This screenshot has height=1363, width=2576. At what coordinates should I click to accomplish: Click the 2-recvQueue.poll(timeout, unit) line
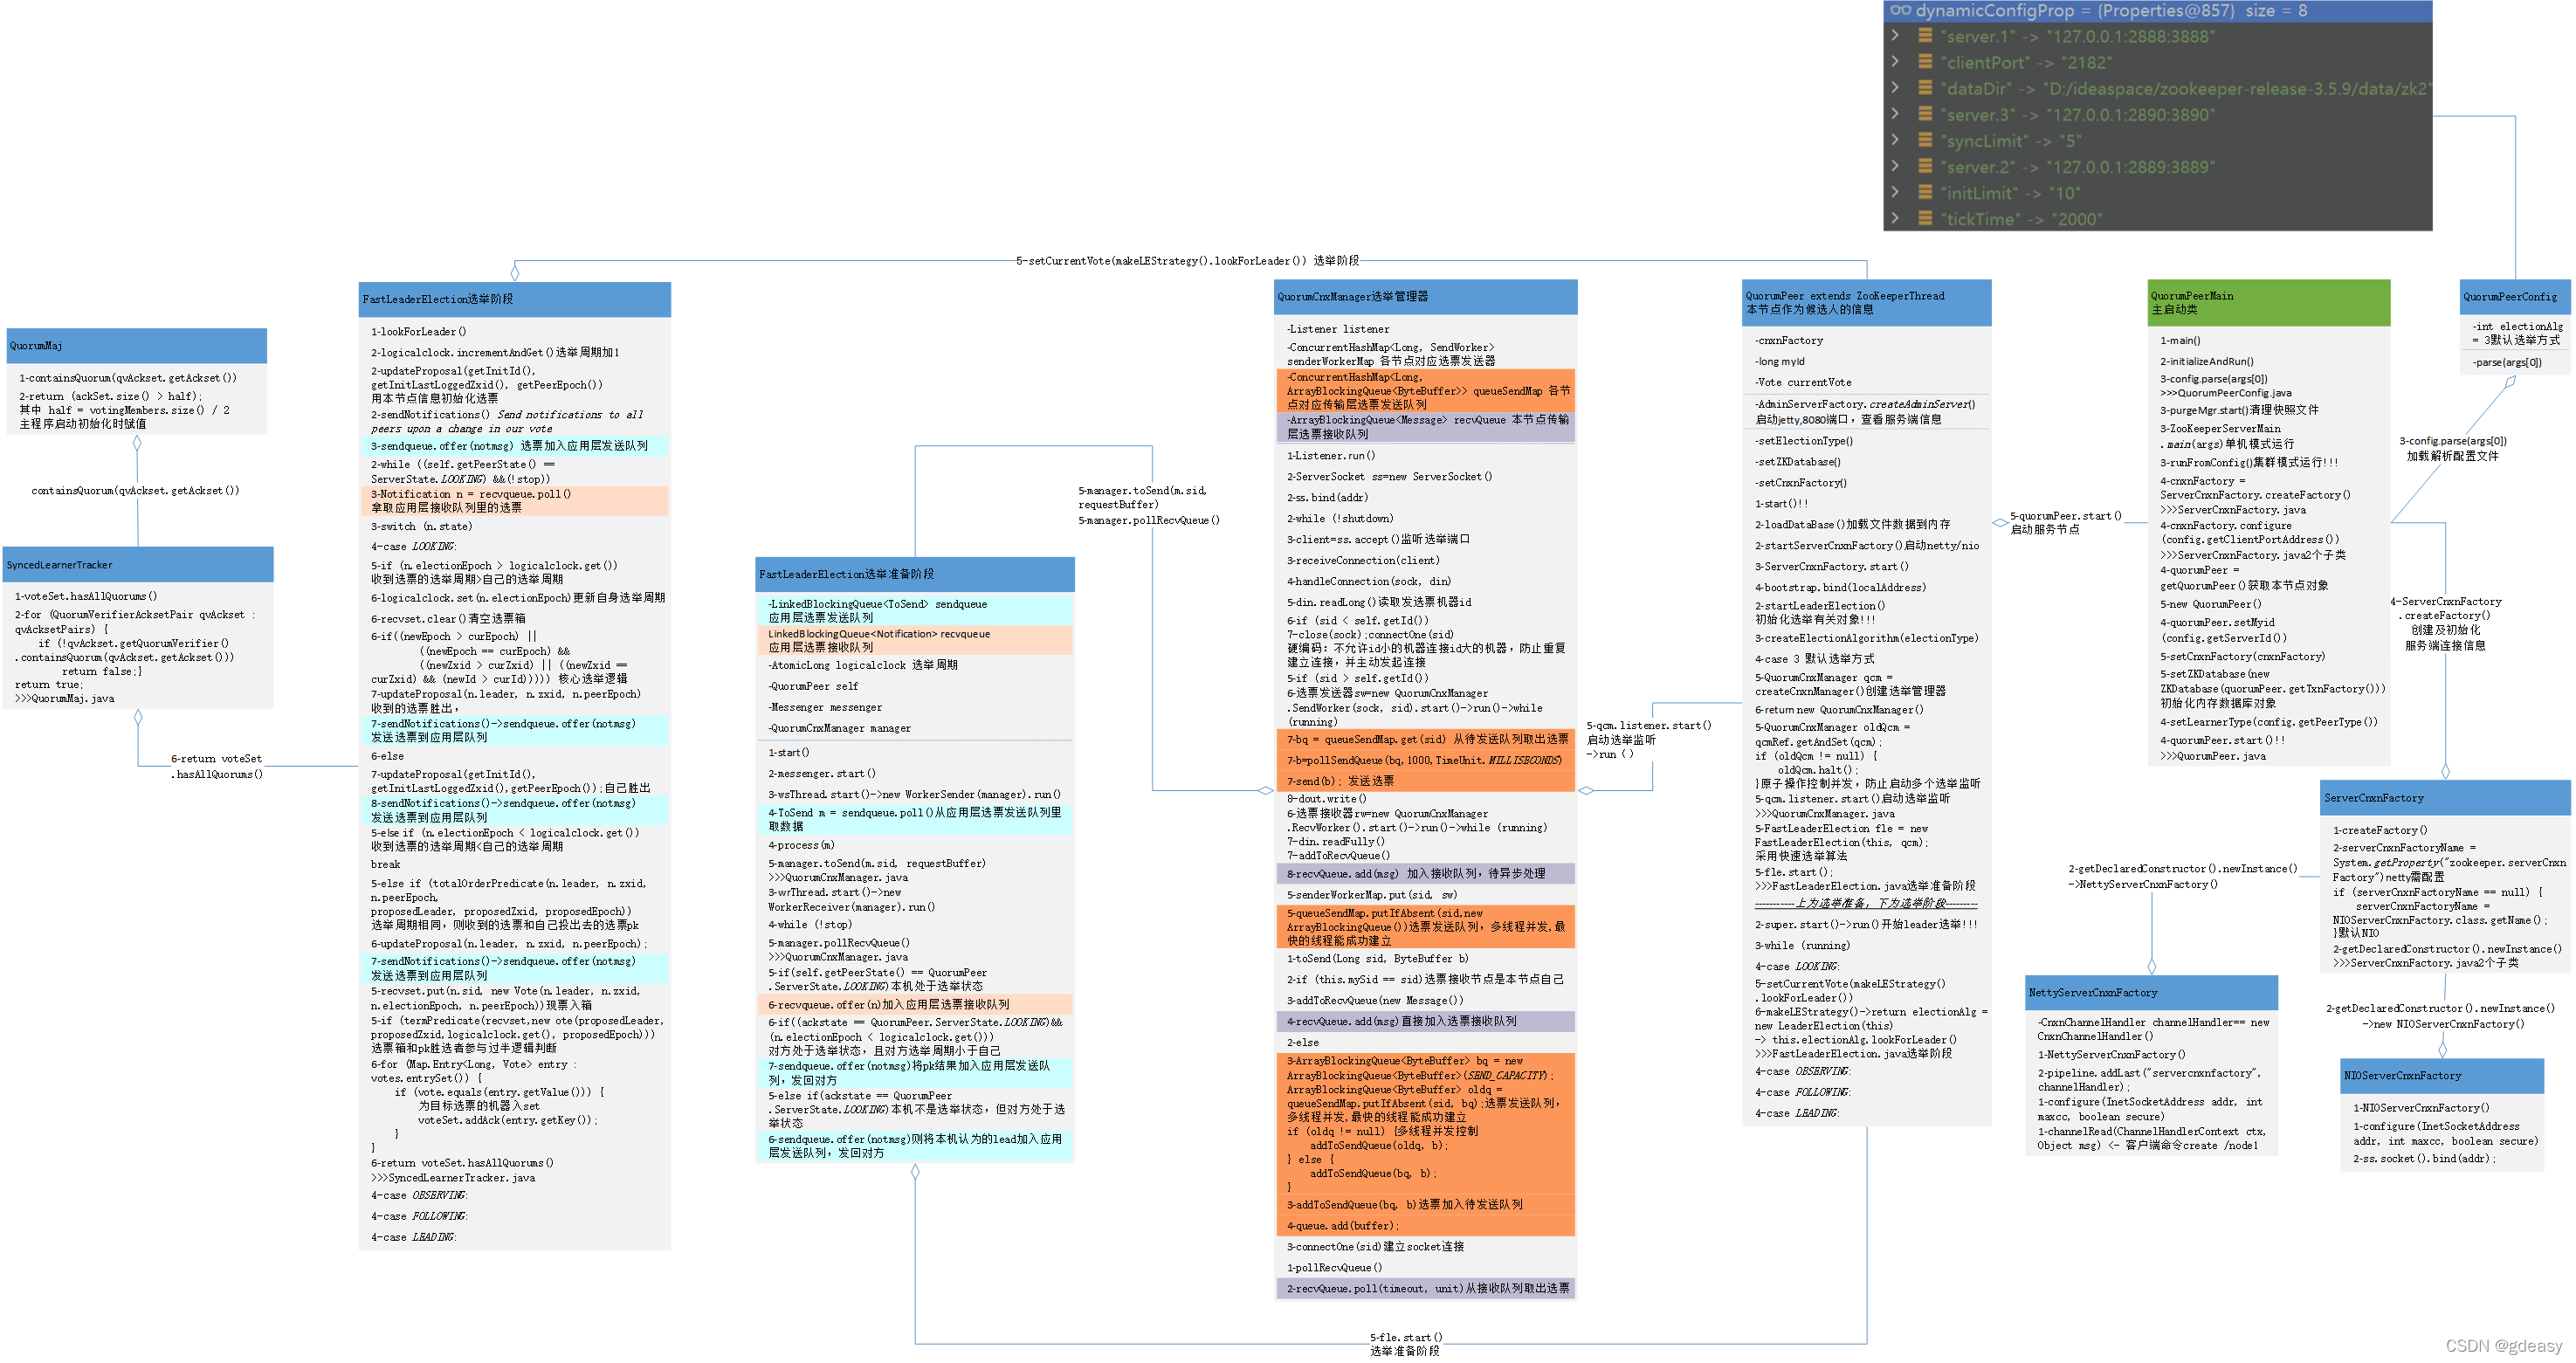(1426, 1289)
